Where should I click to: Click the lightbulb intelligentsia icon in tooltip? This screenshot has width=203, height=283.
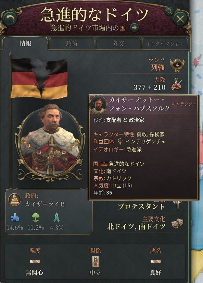tap(120, 142)
